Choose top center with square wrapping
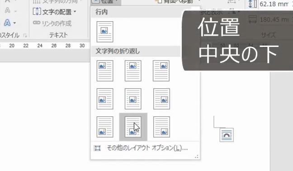 133,71
